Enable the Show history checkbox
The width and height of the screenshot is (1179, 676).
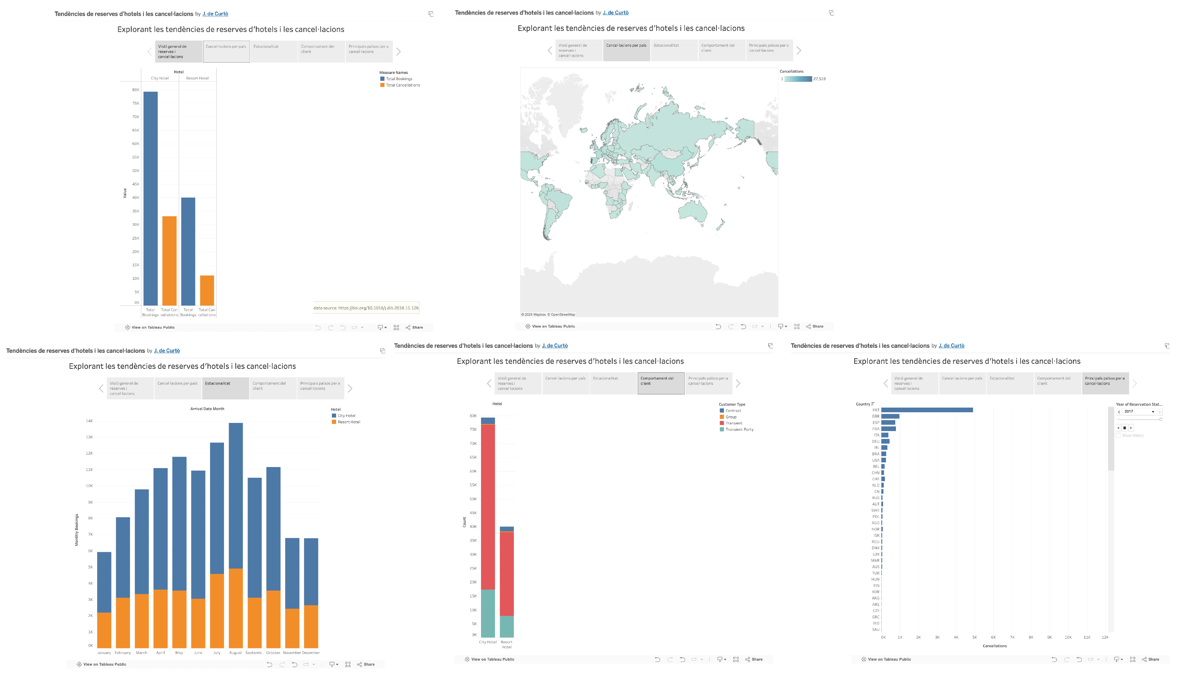pos(1118,435)
